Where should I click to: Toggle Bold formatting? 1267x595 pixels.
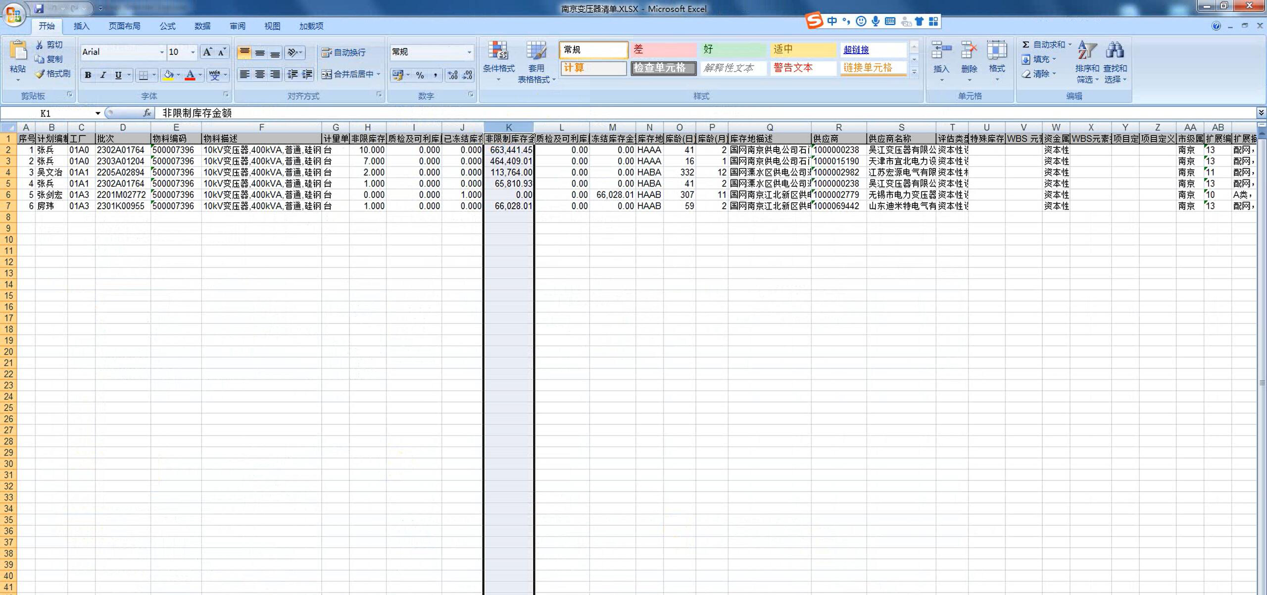point(88,75)
